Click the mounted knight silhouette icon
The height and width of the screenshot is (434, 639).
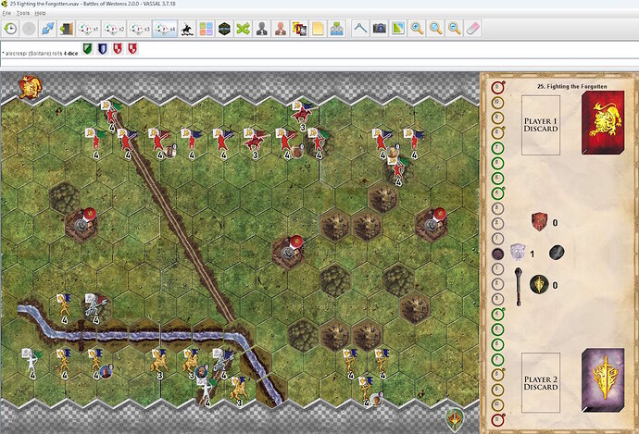[x=187, y=29]
